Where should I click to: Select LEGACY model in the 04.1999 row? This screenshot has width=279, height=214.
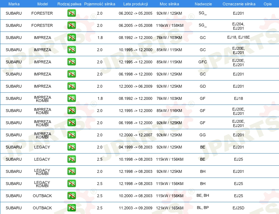(x=42, y=147)
